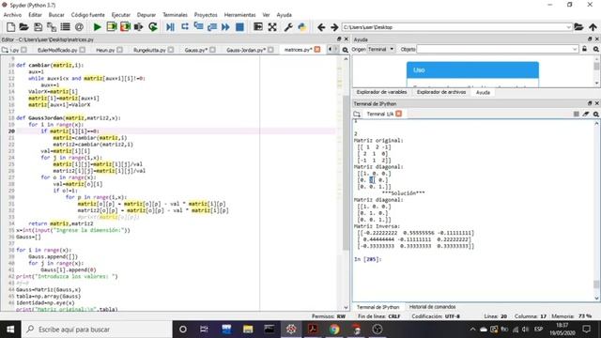Screen dimensions: 601x338
Task: Change to the parent directory
Action: click(x=593, y=27)
